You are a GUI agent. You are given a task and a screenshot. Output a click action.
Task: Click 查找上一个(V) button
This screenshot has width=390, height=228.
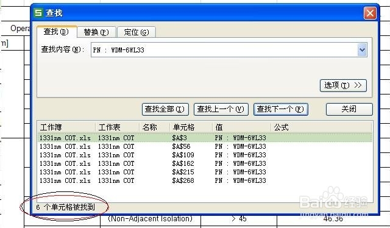click(221, 109)
